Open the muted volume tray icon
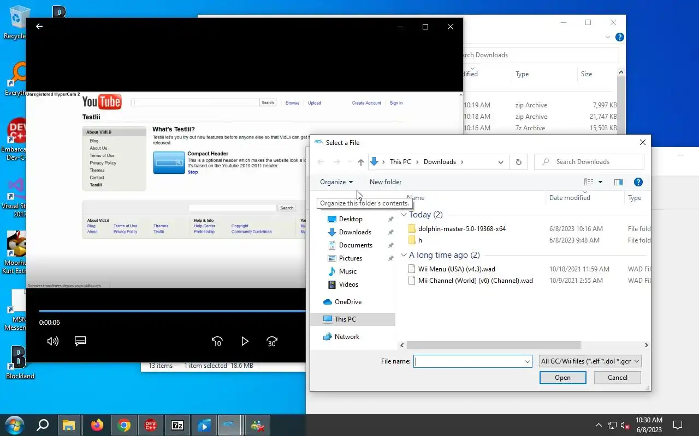 point(625,425)
